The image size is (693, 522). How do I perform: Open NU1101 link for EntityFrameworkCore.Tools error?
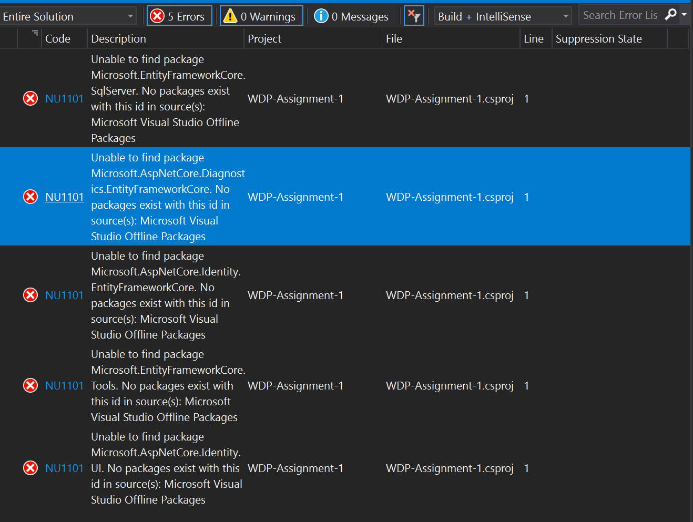[64, 385]
